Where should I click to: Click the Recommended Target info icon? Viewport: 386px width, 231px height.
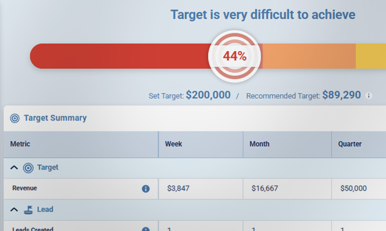point(369,95)
